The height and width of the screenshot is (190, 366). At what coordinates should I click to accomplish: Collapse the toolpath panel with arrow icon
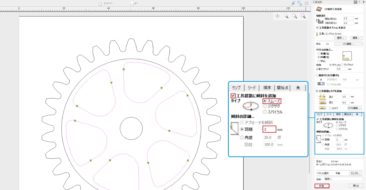click(x=355, y=2)
